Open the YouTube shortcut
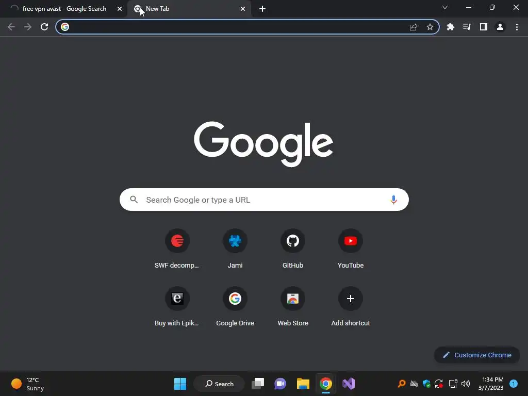Image resolution: width=528 pixels, height=396 pixels. click(351, 249)
